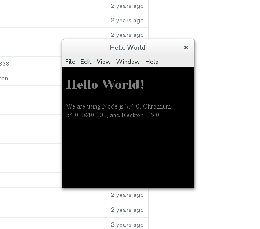Close the Hello World! window

186,47
